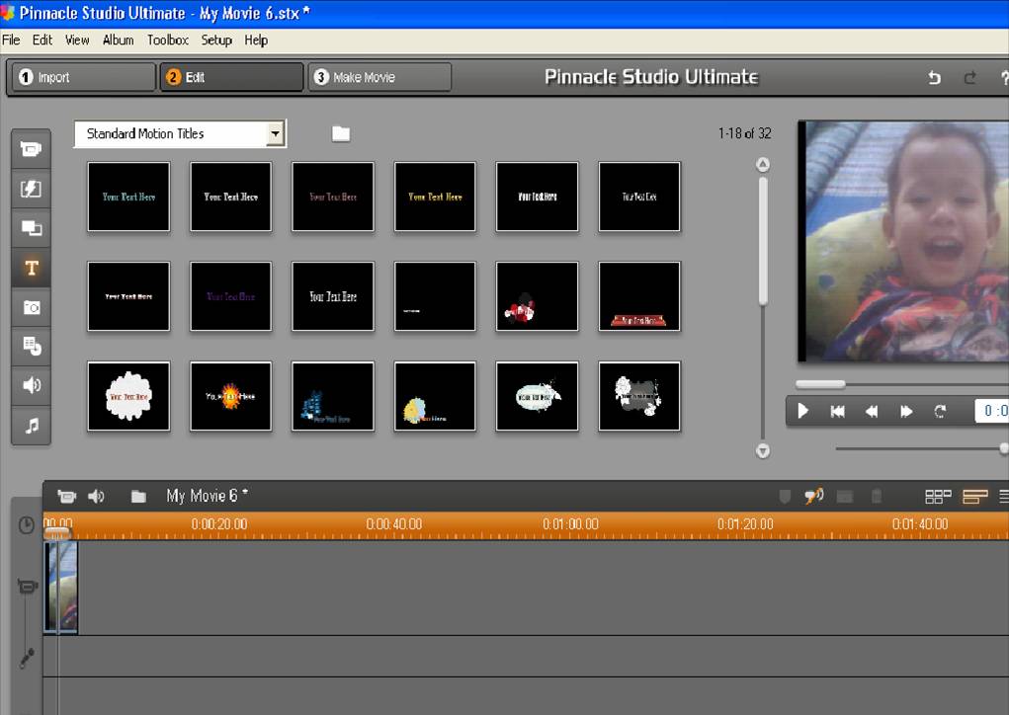Open the Music note album tab
Viewport: 1009px width, 715px height.
click(31, 426)
